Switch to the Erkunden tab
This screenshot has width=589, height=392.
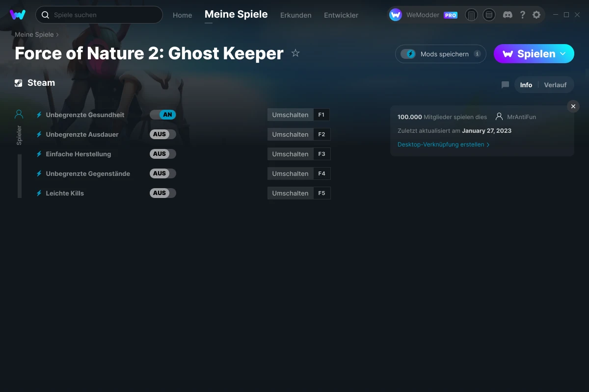point(296,15)
